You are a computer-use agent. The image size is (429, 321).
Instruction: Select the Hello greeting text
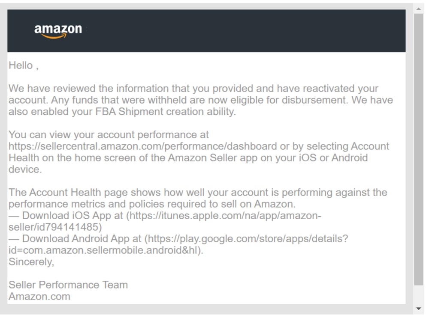click(x=23, y=65)
